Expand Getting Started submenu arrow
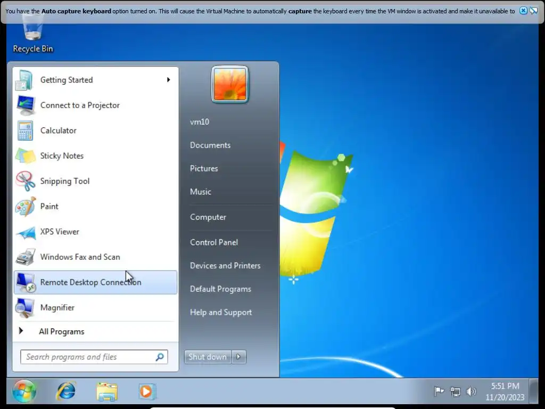The height and width of the screenshot is (409, 545). (169, 80)
